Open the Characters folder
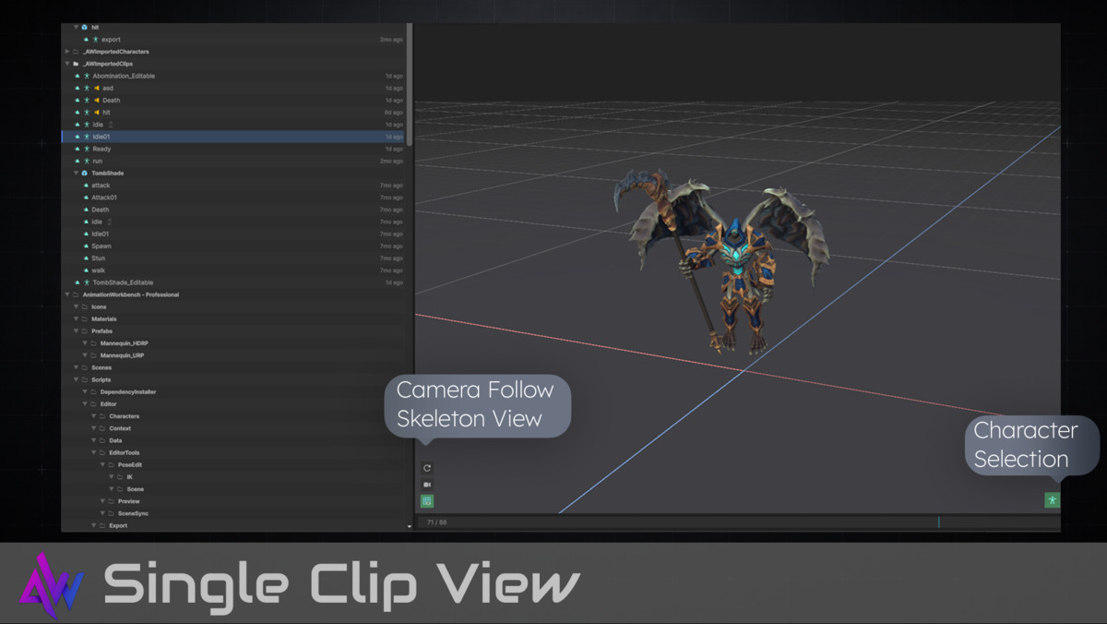Viewport: 1107px width, 624px height. click(125, 416)
